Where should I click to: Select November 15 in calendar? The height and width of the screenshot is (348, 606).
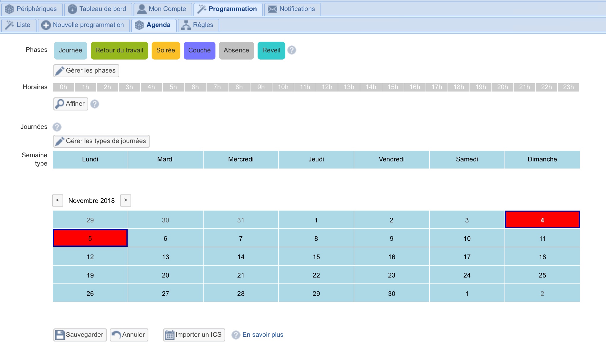point(316,256)
